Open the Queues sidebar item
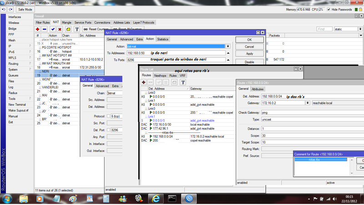 pos(13,75)
